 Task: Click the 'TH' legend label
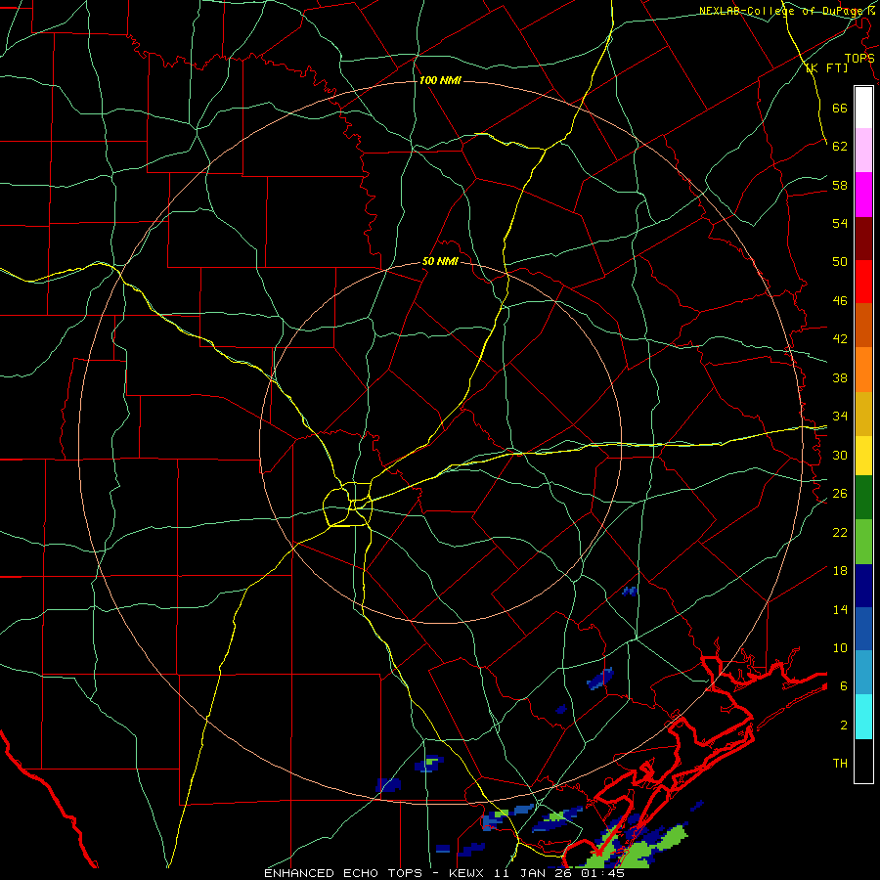pos(840,764)
